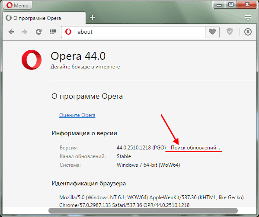The height and width of the screenshot is (217, 259).
Task: Add page to bookmarks heart icon
Action: [x=212, y=32]
